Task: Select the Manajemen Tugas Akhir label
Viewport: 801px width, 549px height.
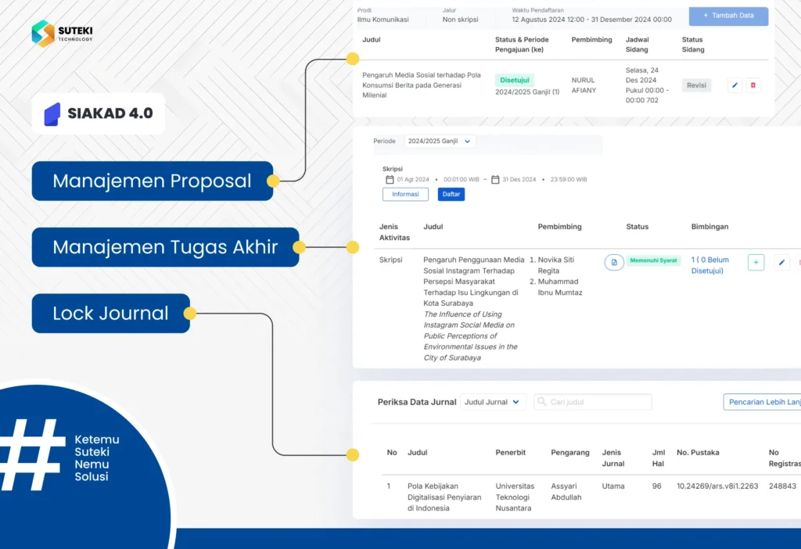Action: click(x=165, y=247)
